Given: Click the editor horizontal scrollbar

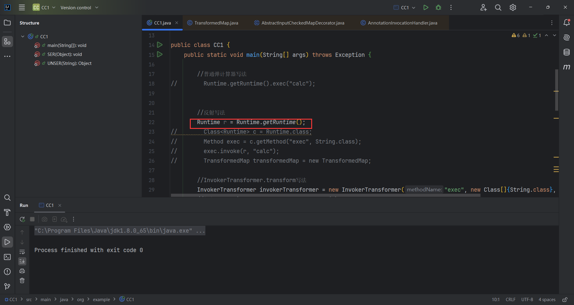Looking at the screenshot, I should [x=326, y=195].
